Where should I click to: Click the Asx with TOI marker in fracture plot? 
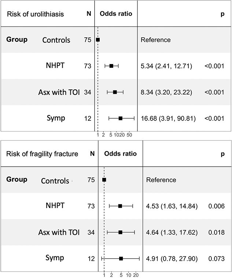coord(120,232)
